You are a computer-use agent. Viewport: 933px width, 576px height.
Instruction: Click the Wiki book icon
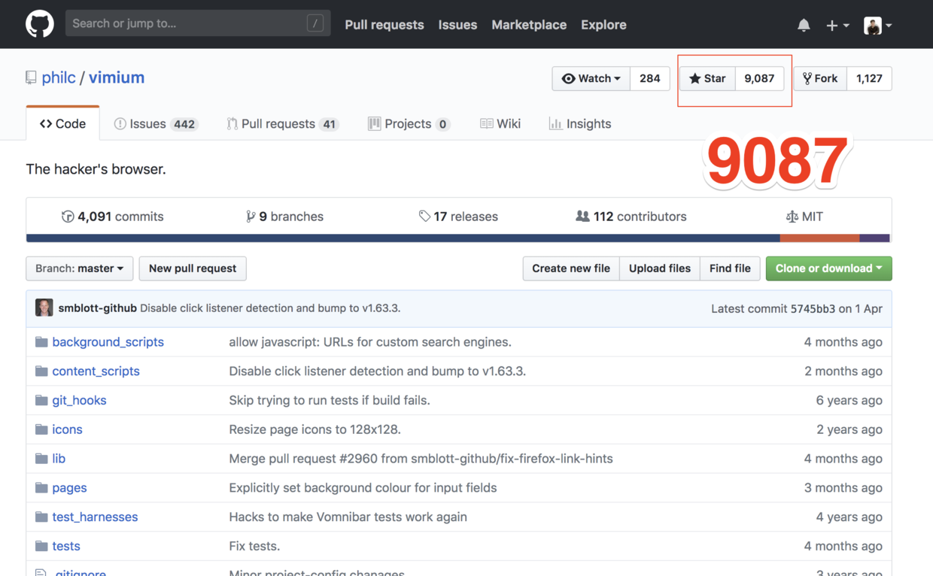487,124
